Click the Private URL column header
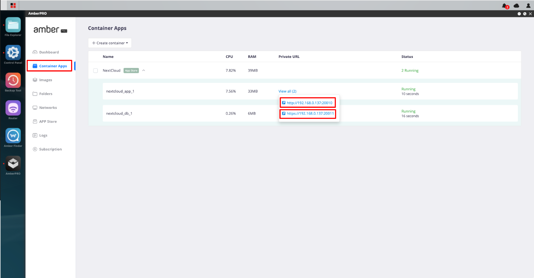The height and width of the screenshot is (278, 534). click(x=289, y=57)
